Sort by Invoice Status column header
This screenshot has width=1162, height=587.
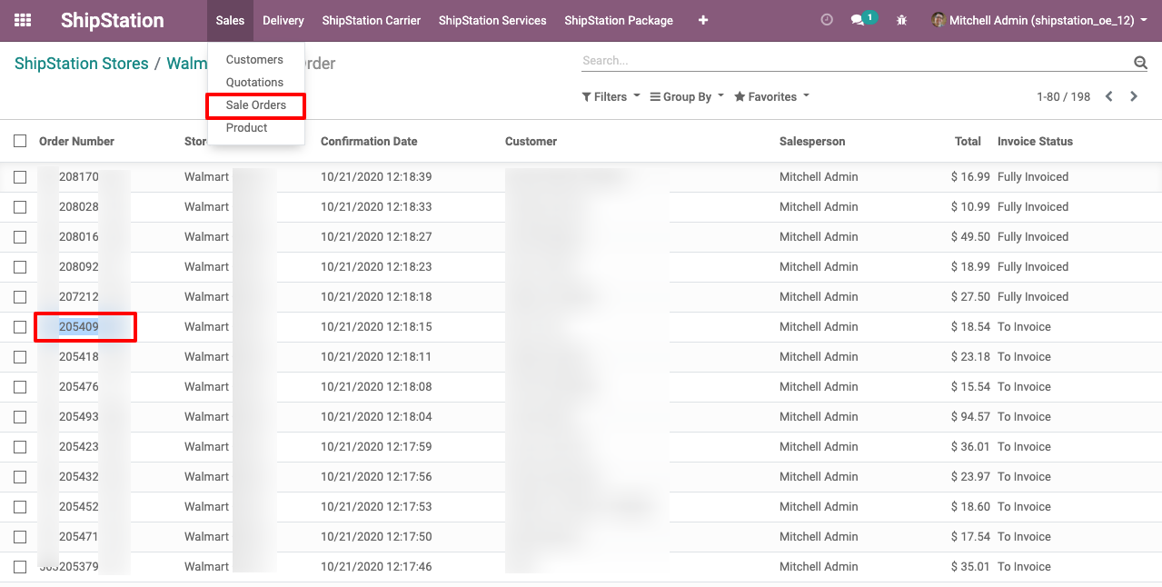tap(1035, 141)
